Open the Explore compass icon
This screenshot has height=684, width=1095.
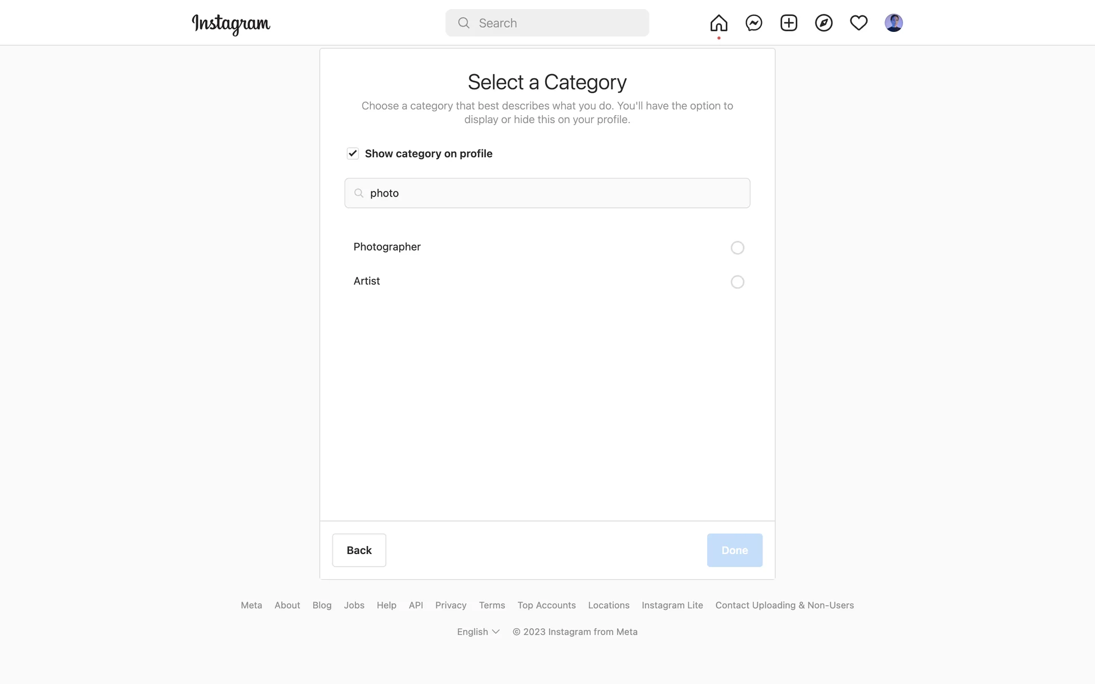click(x=824, y=23)
